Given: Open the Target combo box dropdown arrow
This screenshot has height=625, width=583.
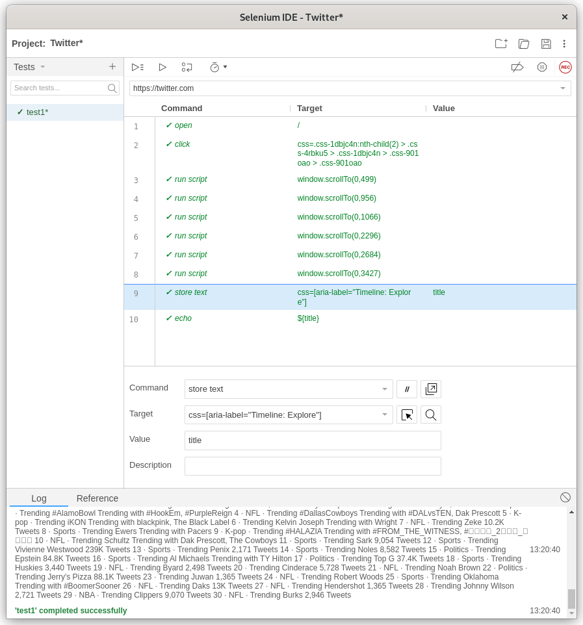Looking at the screenshot, I should 384,415.
